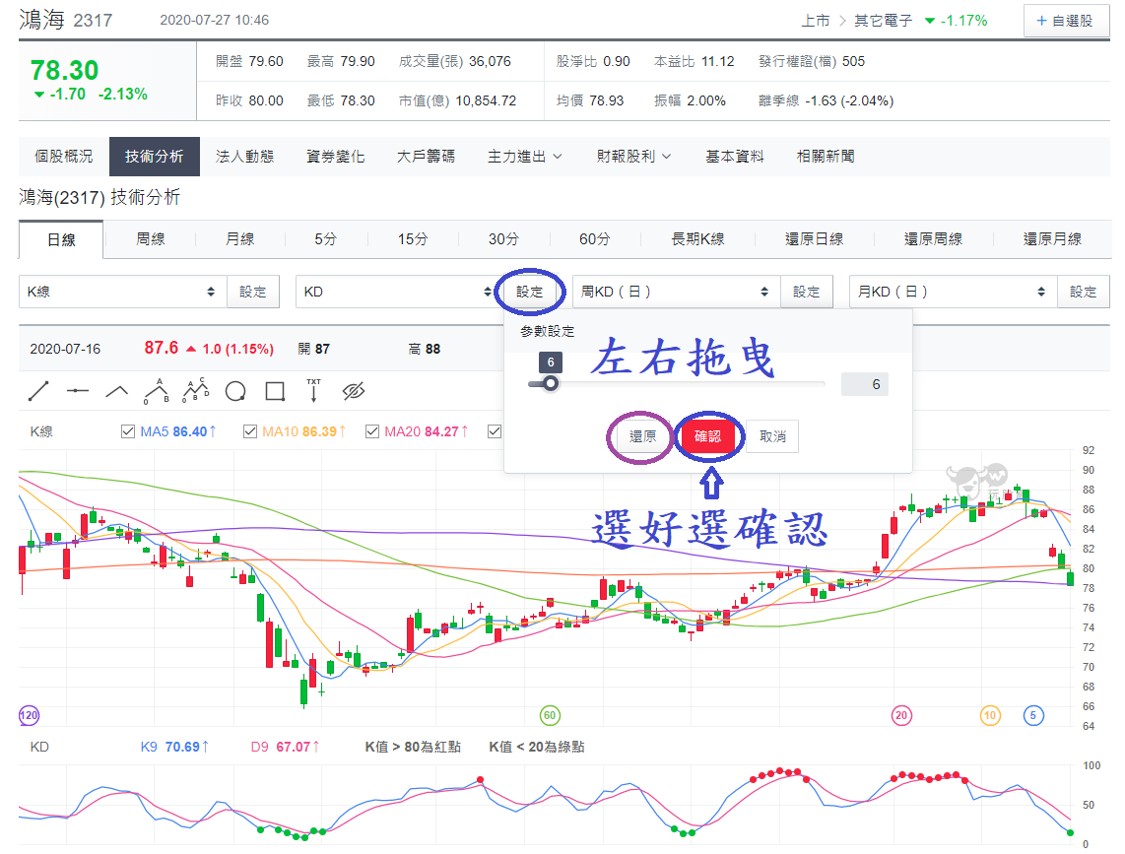Screen dimensions: 1125x854
Task: Switch to the 15分 chart tab
Action: [413, 239]
